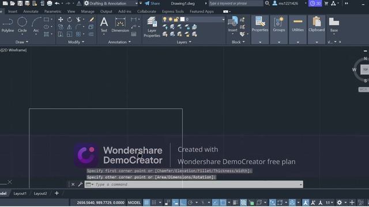Screen dimensions: 369x207
Task: Expand the Draw panel
Action: [21, 42]
